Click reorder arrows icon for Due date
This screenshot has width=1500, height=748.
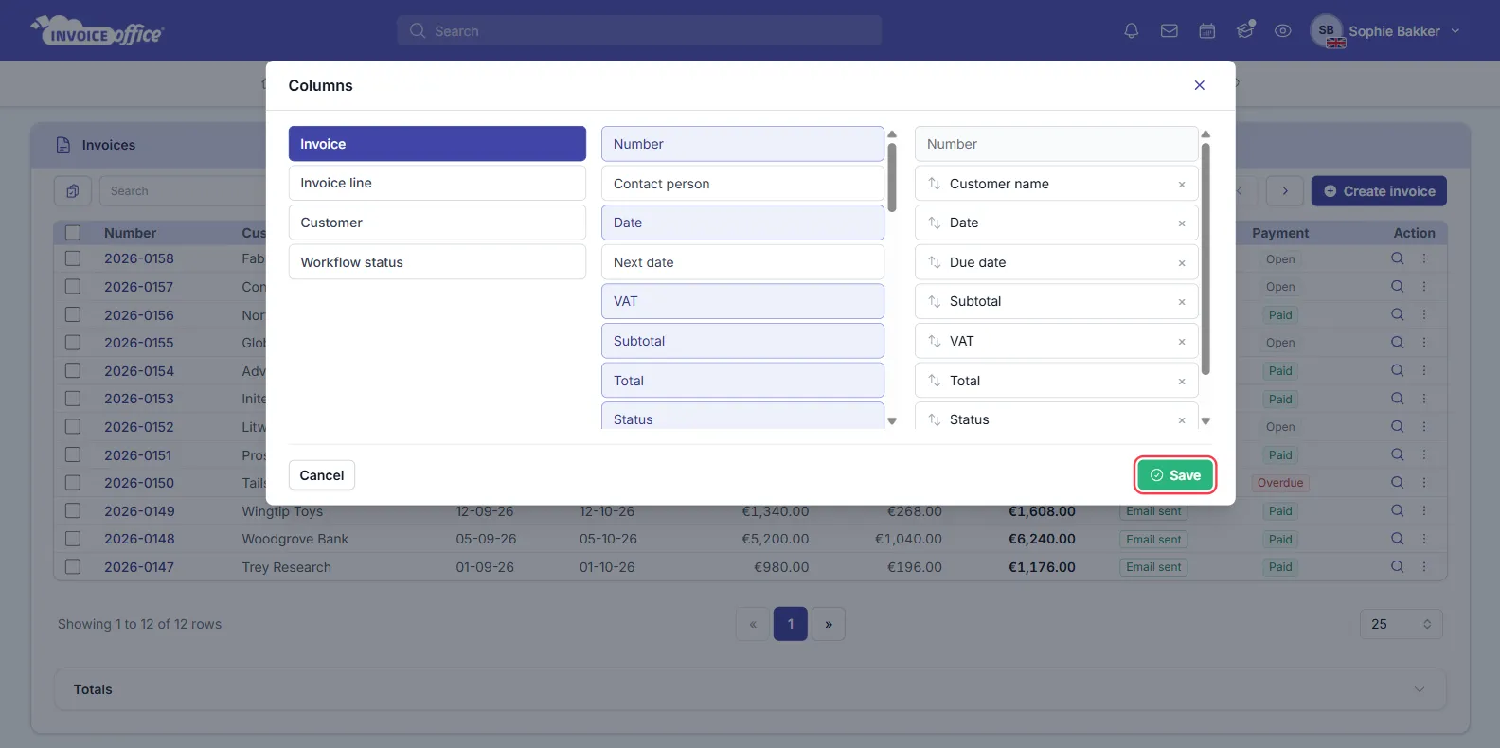pyautogui.click(x=935, y=262)
